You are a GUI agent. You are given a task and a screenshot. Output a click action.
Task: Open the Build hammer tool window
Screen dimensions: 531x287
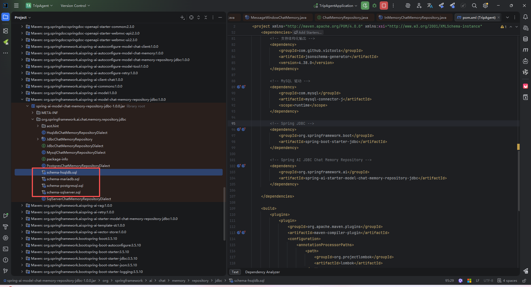point(6,227)
